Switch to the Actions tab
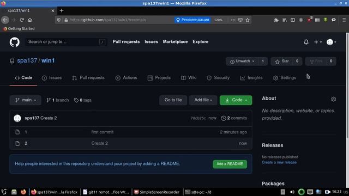 (126, 78)
